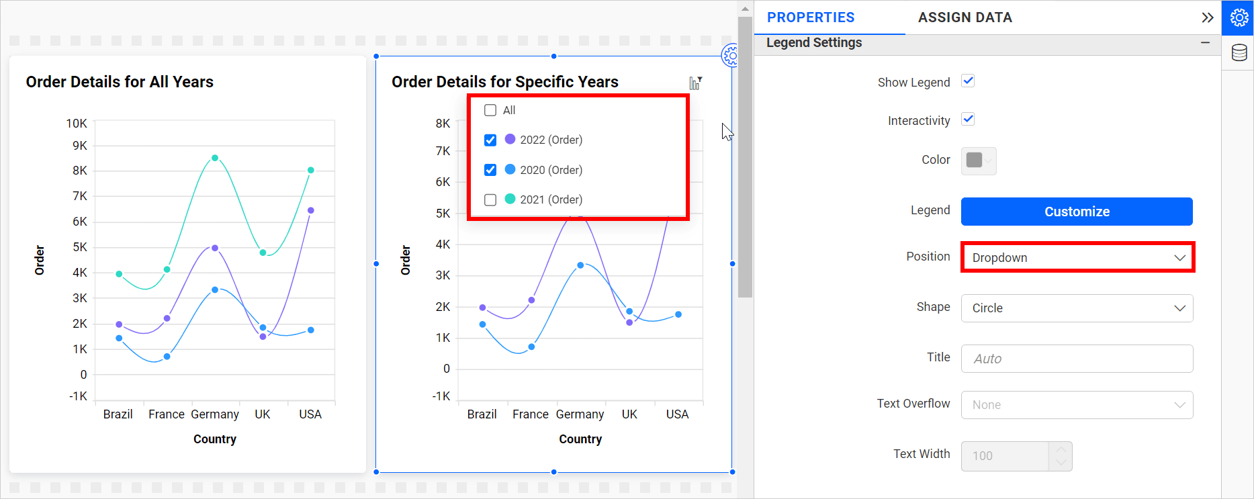Disable the Interactivity checkbox
This screenshot has height=499, width=1254.
[968, 120]
